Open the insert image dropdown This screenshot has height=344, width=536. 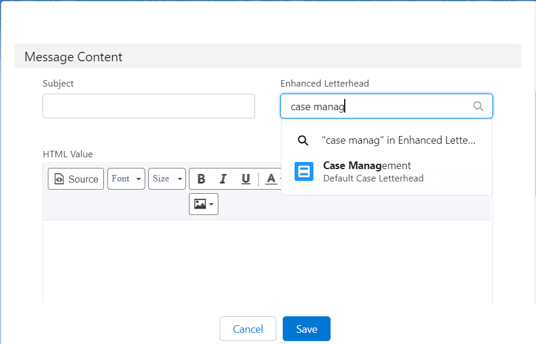(x=204, y=204)
